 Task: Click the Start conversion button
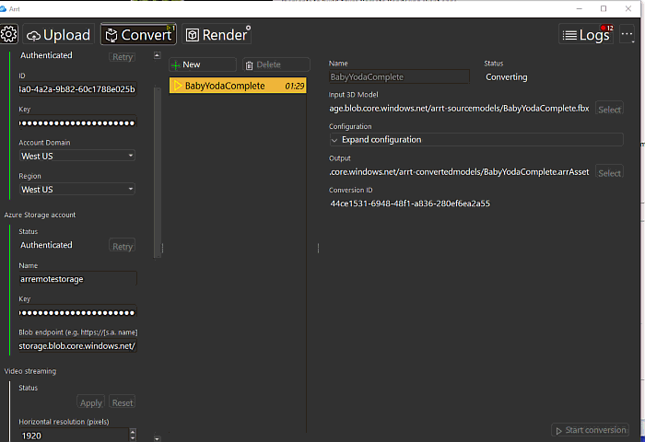[590, 430]
